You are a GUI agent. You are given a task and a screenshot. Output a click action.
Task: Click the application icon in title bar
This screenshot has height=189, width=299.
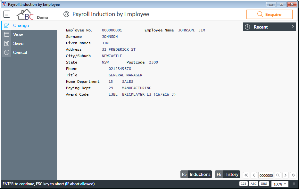point(4,4)
